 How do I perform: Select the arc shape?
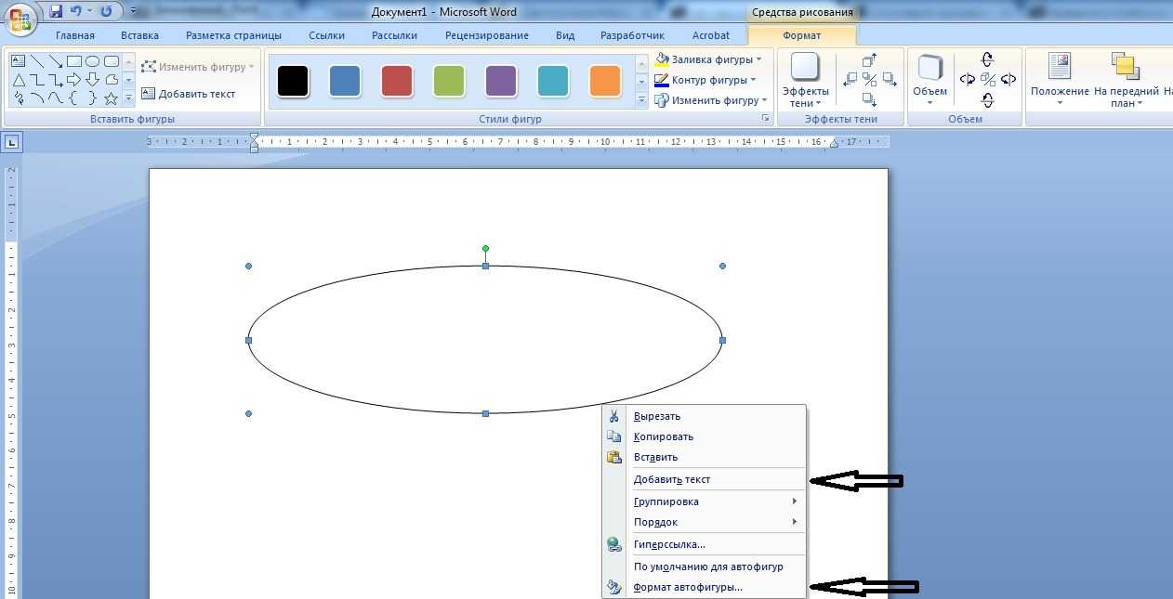tap(37, 98)
